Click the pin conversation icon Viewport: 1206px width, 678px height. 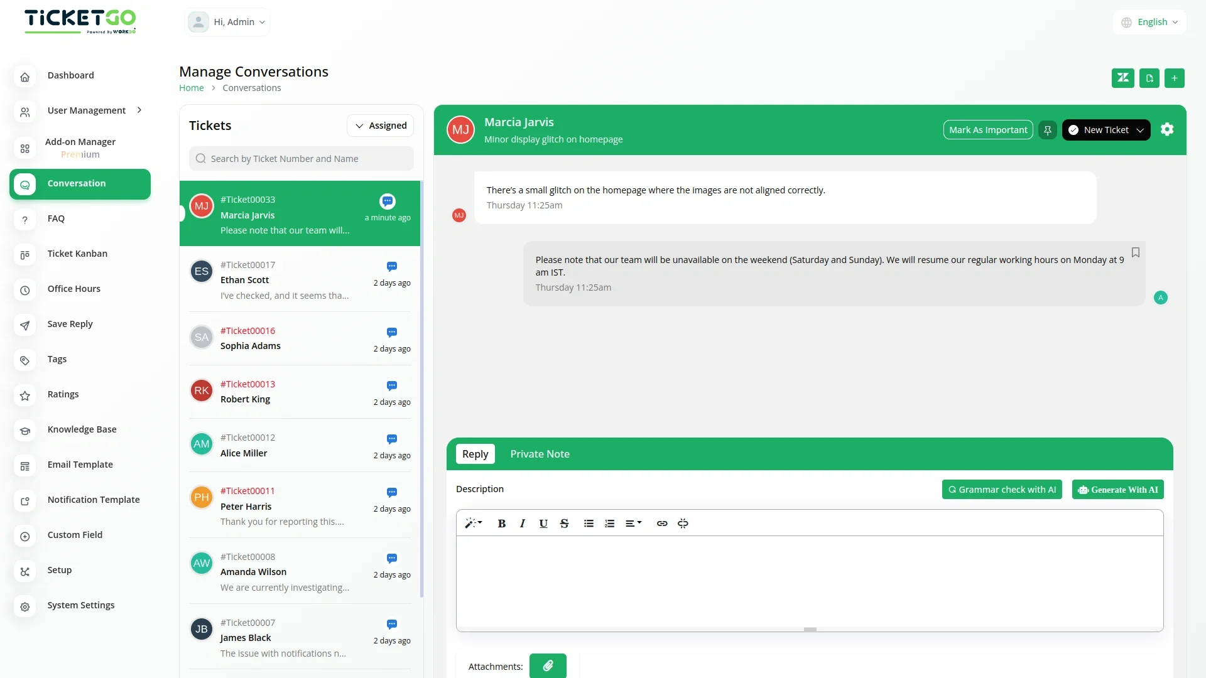pyautogui.click(x=1047, y=130)
